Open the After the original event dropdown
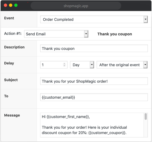This screenshot has width=152, height=142. [122, 65]
